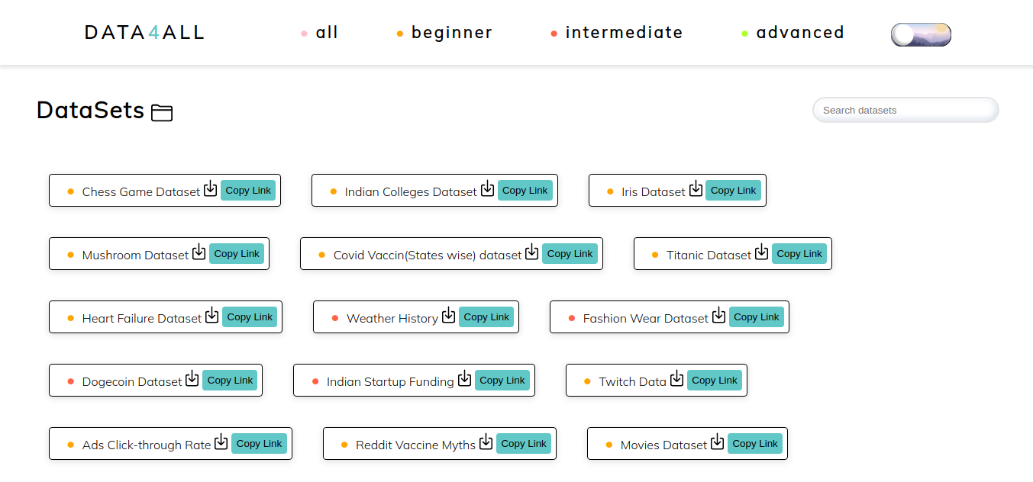
Task: Click download icon for Chess Game Dataset
Action: pos(210,189)
